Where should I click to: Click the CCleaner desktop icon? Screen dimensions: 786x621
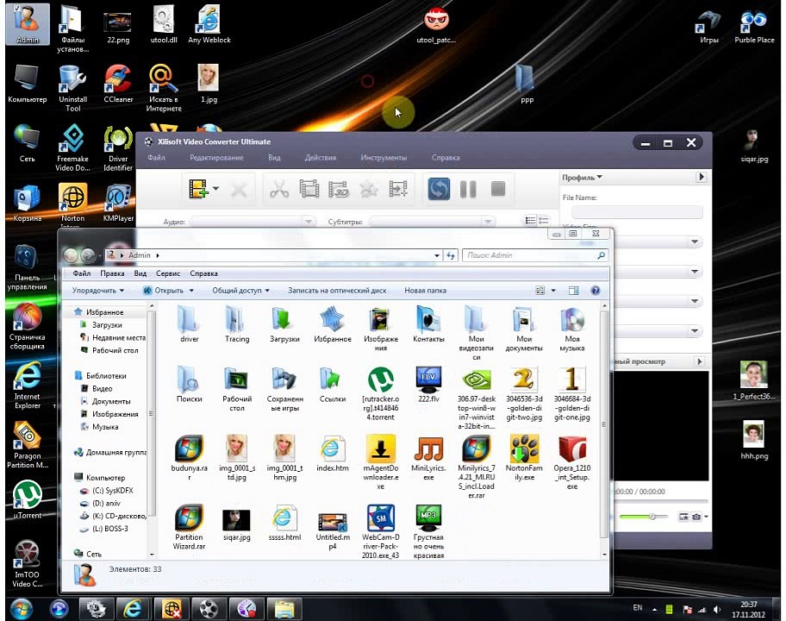coord(118,85)
